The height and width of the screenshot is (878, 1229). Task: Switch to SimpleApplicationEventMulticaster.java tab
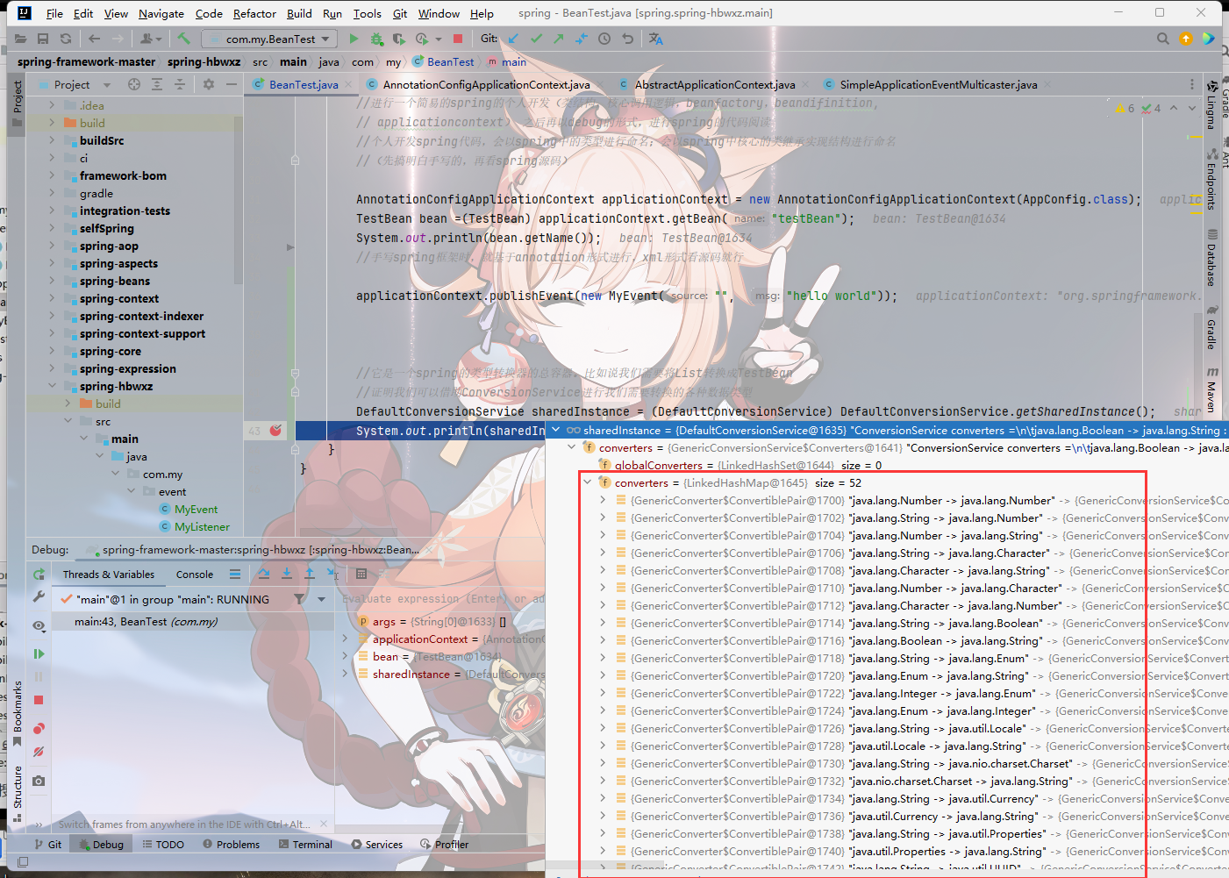pos(938,84)
